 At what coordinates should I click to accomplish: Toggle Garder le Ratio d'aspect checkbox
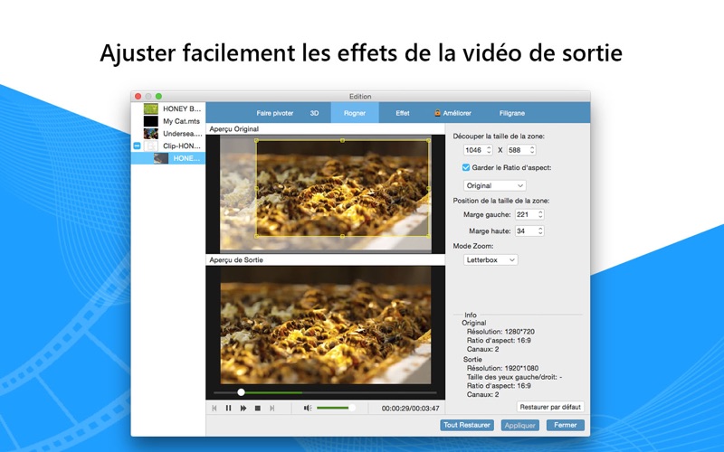pos(466,167)
